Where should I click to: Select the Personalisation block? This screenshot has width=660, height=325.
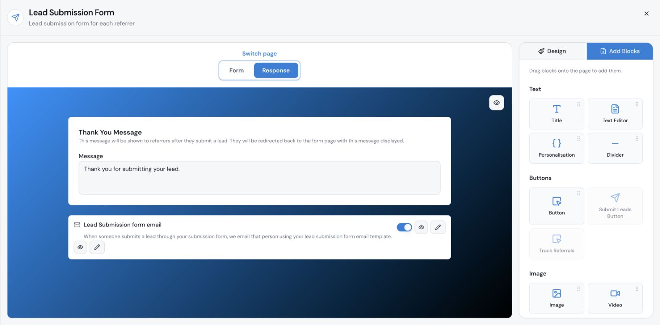557,148
